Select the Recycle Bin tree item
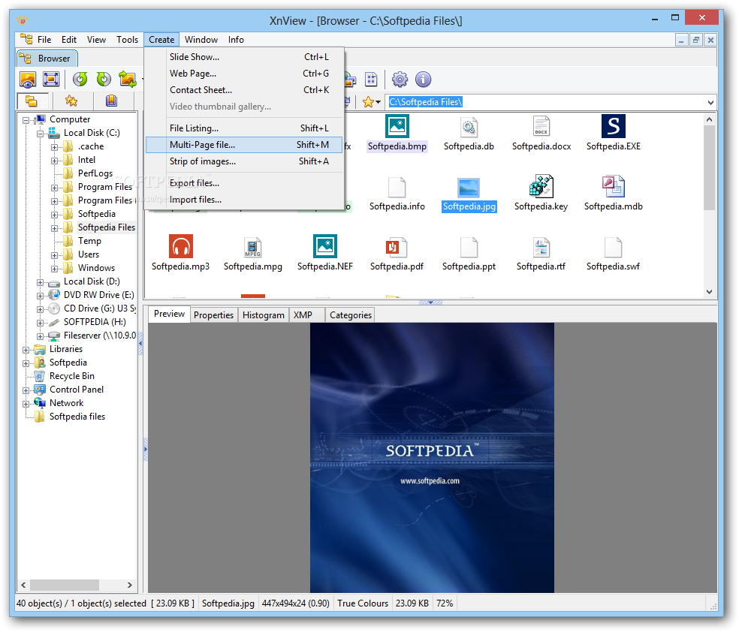Viewport: 739px width, 632px height. click(71, 376)
